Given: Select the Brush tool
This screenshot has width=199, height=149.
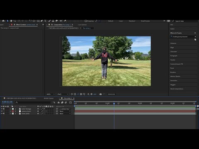Looking at the screenshot, I should coord(49,21).
